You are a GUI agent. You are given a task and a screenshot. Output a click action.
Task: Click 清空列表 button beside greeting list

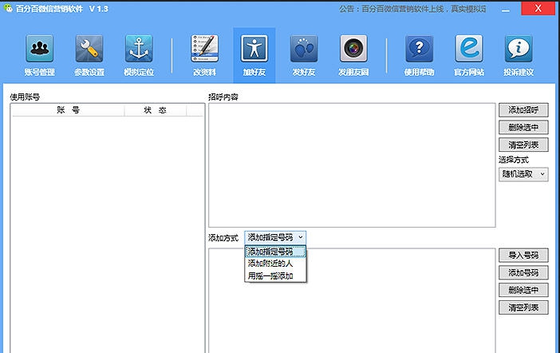pyautogui.click(x=523, y=145)
